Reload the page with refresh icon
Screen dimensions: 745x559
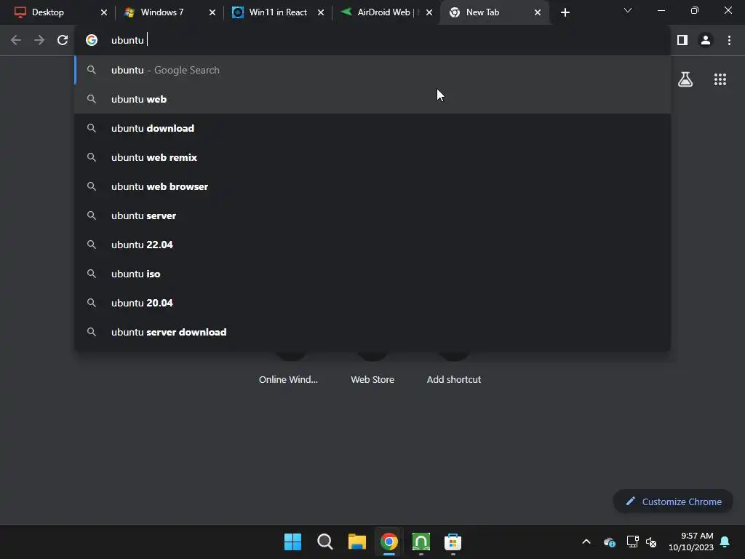[x=63, y=41]
